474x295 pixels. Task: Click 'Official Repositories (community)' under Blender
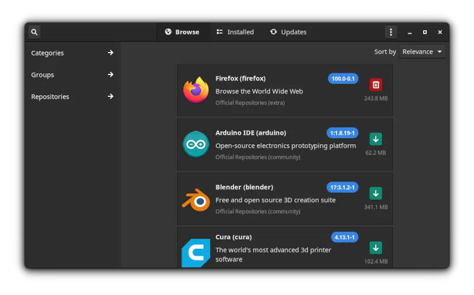(258, 212)
